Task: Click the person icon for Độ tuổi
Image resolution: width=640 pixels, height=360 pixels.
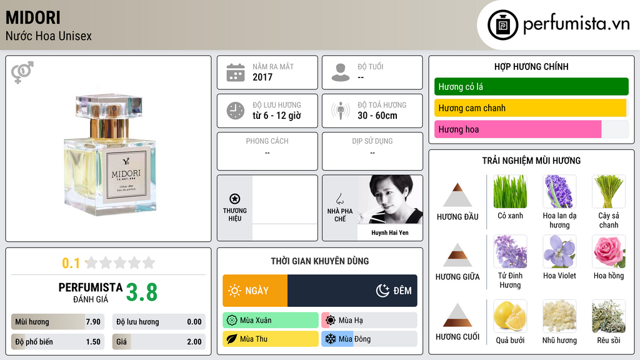Action: [x=341, y=72]
